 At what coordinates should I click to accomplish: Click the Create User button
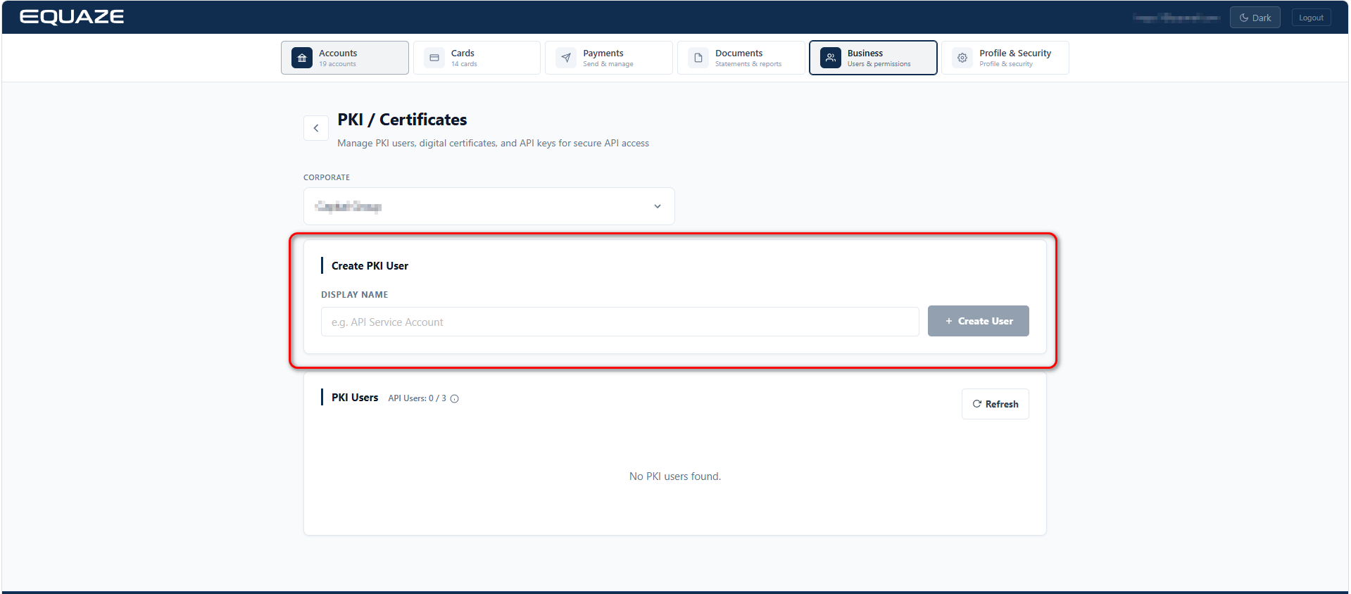tap(979, 321)
